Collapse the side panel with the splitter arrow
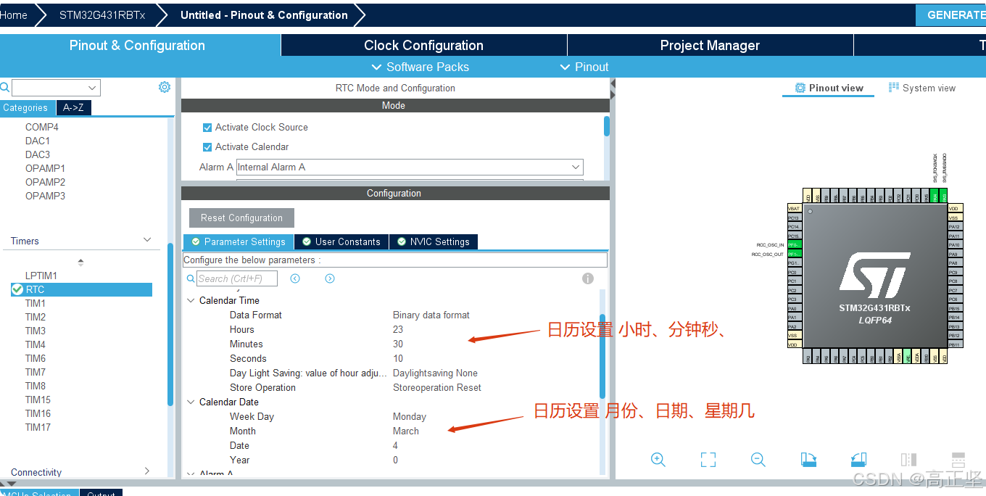 tap(612, 85)
